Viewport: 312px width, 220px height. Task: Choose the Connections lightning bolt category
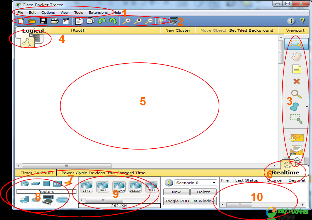67,183
